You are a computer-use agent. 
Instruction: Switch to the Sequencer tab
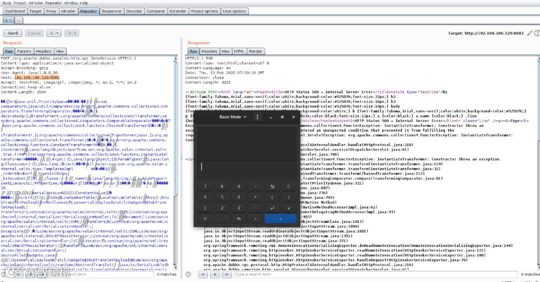point(111,11)
